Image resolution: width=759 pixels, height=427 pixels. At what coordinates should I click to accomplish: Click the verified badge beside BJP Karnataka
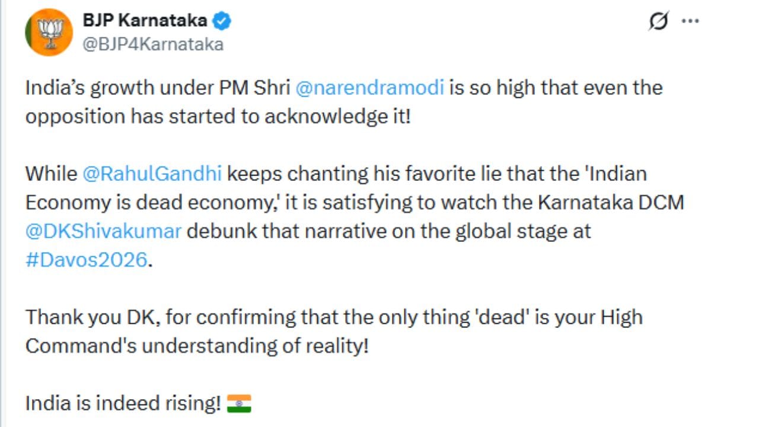pyautogui.click(x=222, y=20)
